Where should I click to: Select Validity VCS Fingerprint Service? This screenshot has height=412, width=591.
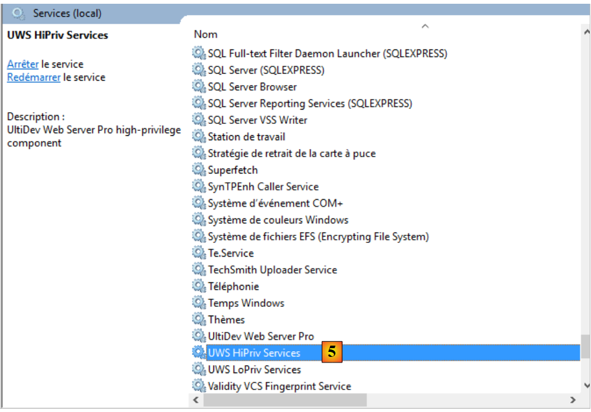tap(279, 386)
